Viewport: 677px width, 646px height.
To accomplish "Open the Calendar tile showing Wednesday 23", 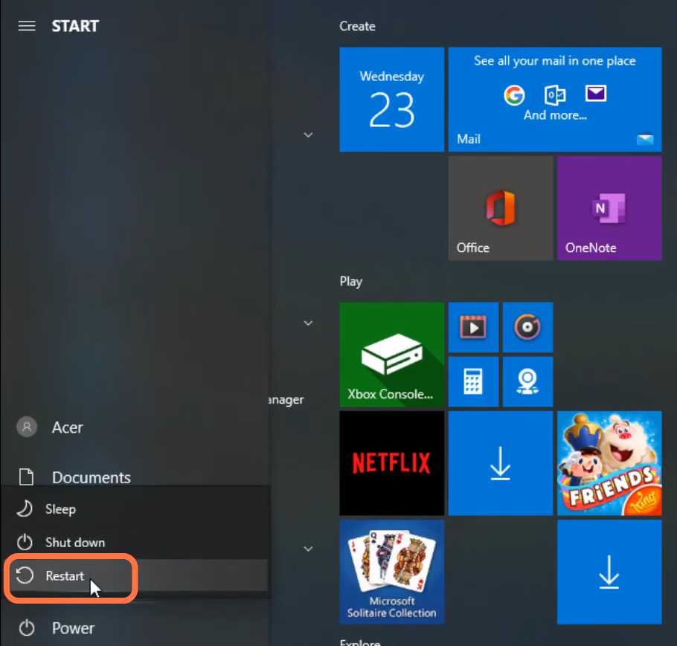I will click(x=391, y=100).
